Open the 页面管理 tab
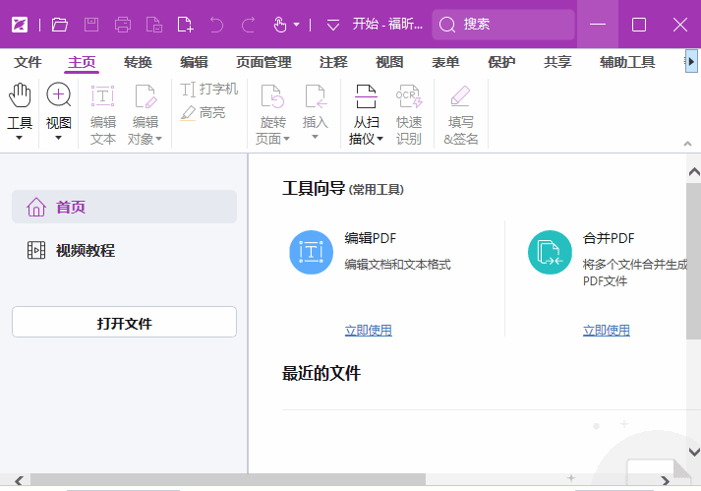Viewport: 701px width, 491px height. 263,62
